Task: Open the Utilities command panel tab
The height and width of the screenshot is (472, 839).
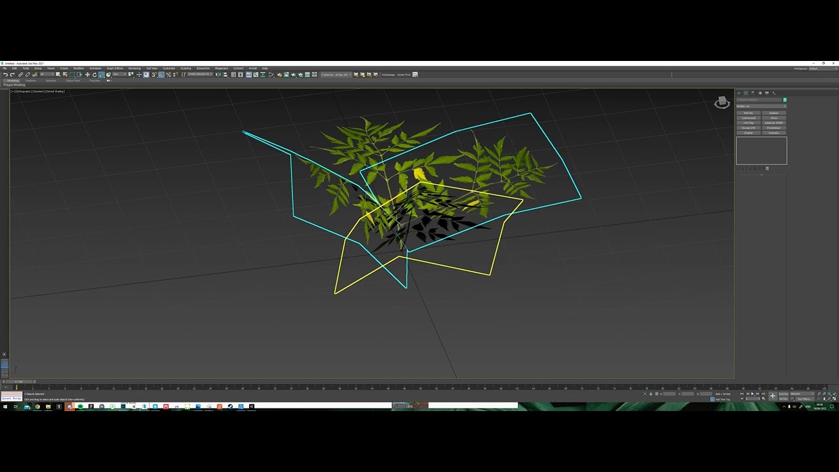Action: coord(774,93)
